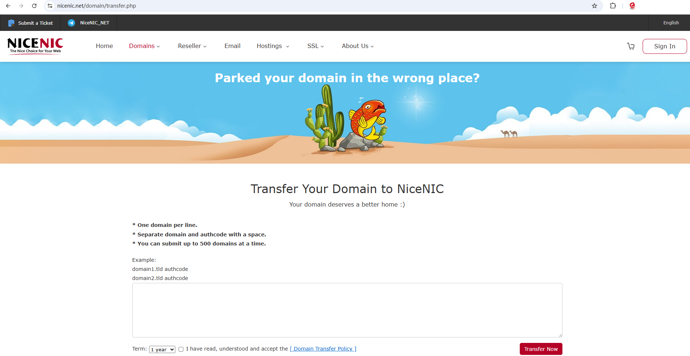690x356 pixels.
Task: Click the browser address bar URL
Action: 97,6
